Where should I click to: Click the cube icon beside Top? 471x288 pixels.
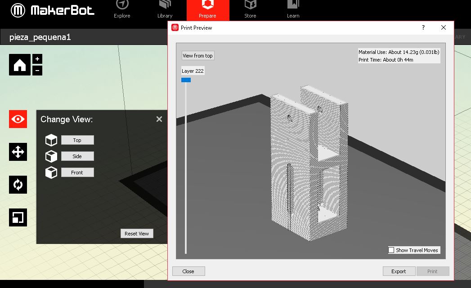51,140
